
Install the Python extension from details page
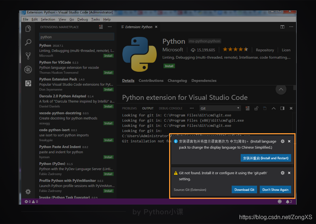tap(169, 66)
